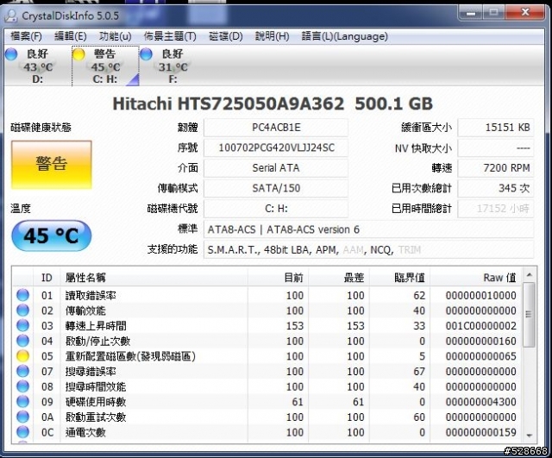
Task: Select the 搜尋時間效能 attribute name
Action: click(x=96, y=386)
